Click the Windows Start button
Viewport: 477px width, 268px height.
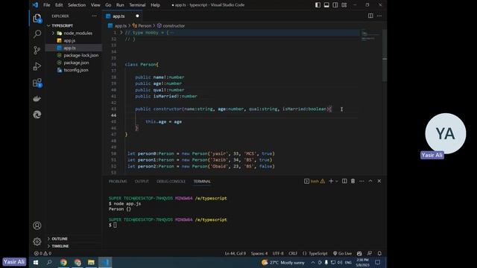tap(36, 263)
